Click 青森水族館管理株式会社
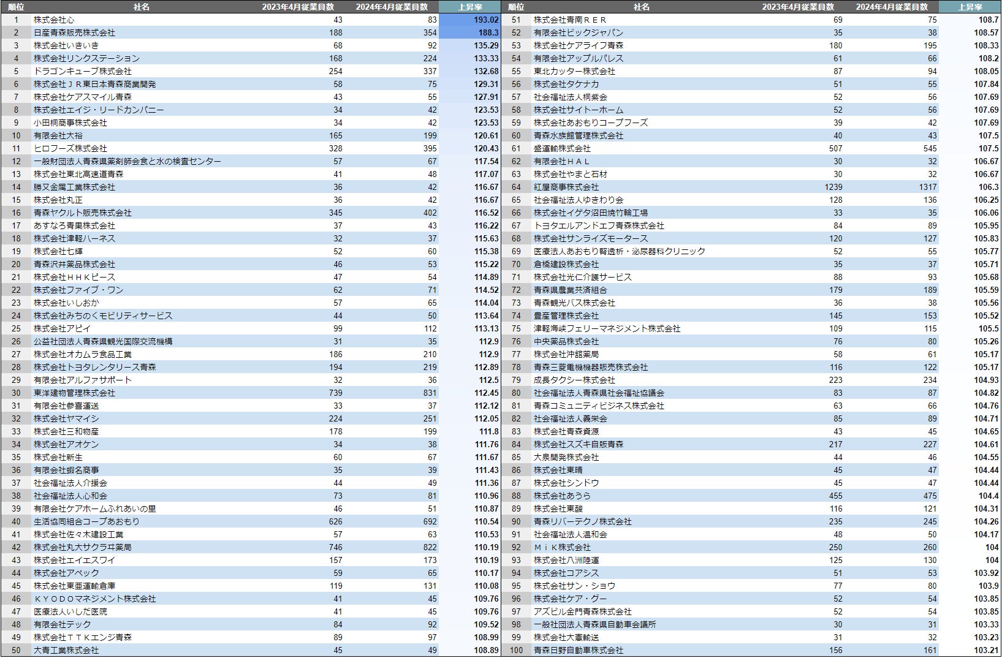This screenshot has height=658, width=1002. point(579,135)
